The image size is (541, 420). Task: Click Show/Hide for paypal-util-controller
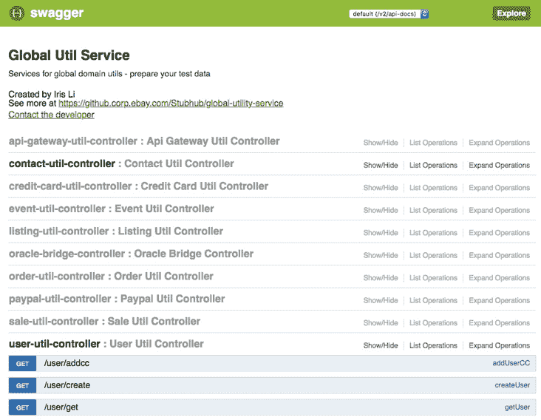click(x=381, y=301)
